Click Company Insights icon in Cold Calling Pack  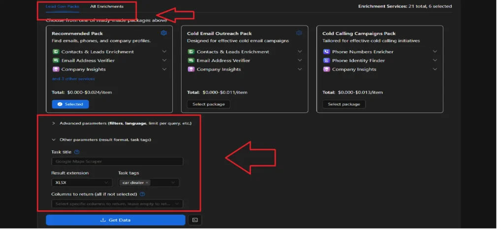click(327, 69)
